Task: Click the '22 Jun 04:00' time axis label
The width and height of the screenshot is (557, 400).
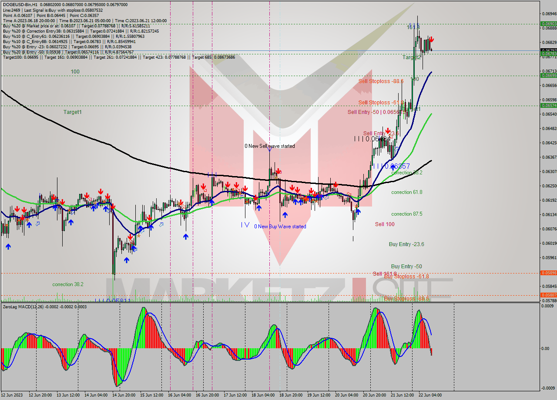Action: pyautogui.click(x=430, y=395)
